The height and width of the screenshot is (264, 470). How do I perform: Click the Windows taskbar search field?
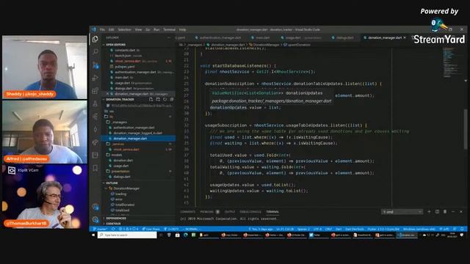coord(127,235)
